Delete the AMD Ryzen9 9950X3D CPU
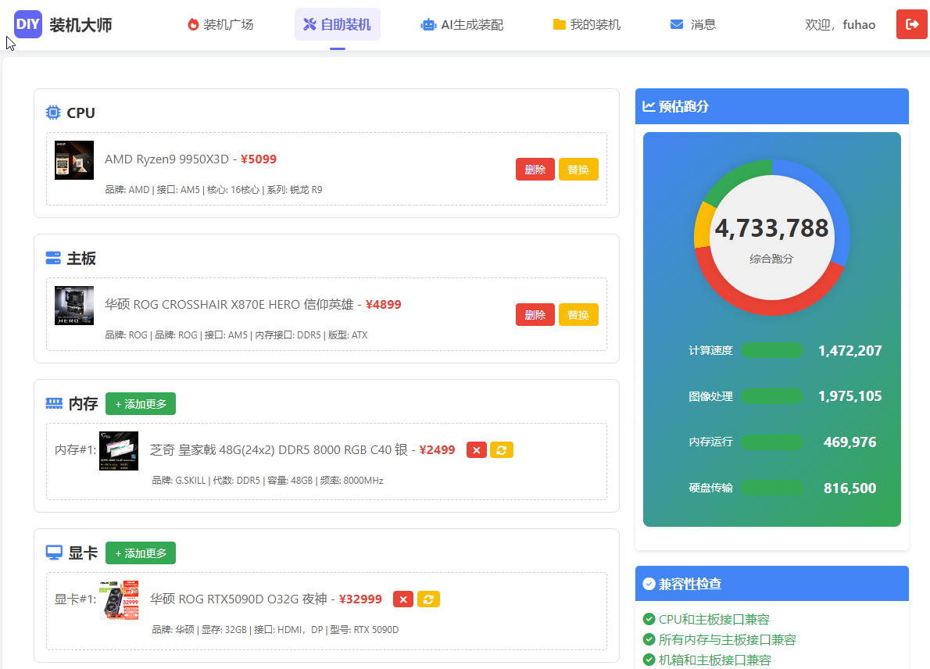Screen dimensions: 930x669 (x=535, y=170)
